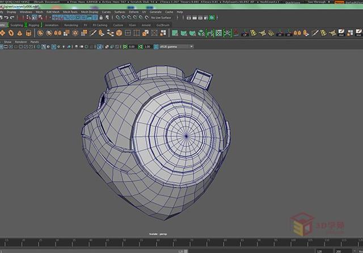The width and height of the screenshot is (363, 253).
Task: Toggle X-ray joints display
Action: coord(117,46)
